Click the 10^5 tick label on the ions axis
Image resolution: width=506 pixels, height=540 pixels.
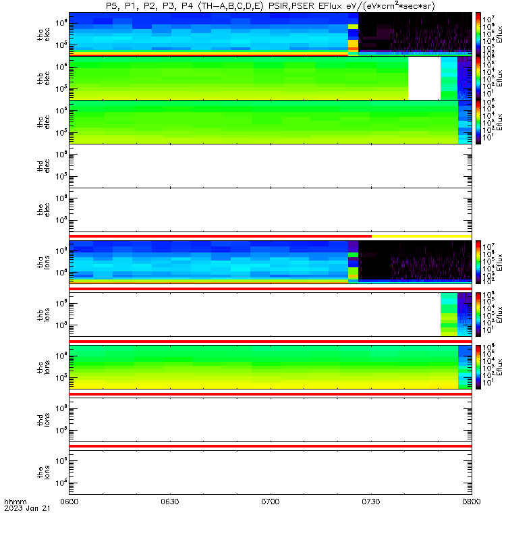[61, 483]
